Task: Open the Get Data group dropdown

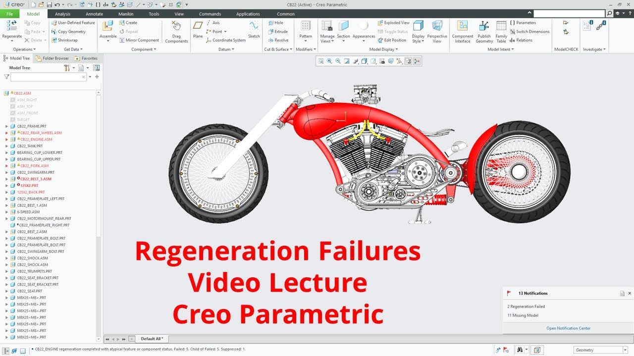Action: tap(73, 49)
